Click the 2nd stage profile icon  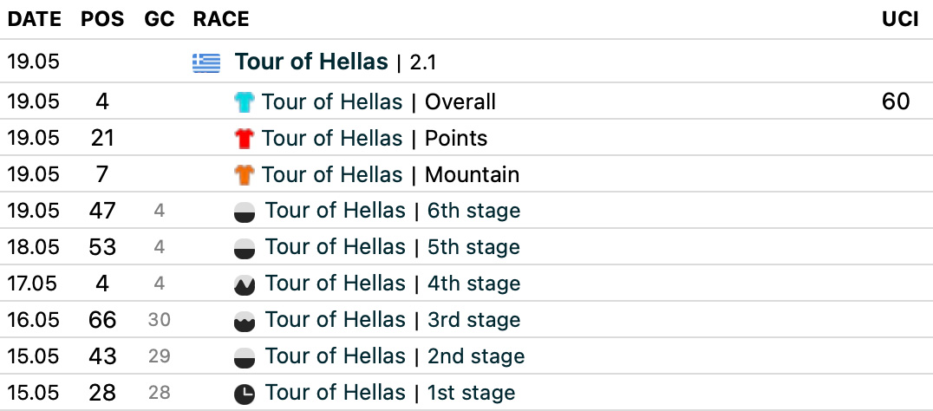(x=245, y=357)
